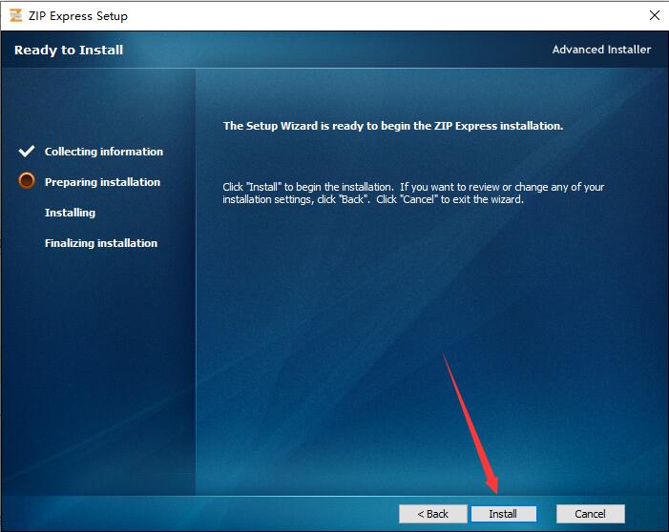Click the orange bullet beside Preparing installation
This screenshot has width=669, height=532.
click(x=27, y=181)
